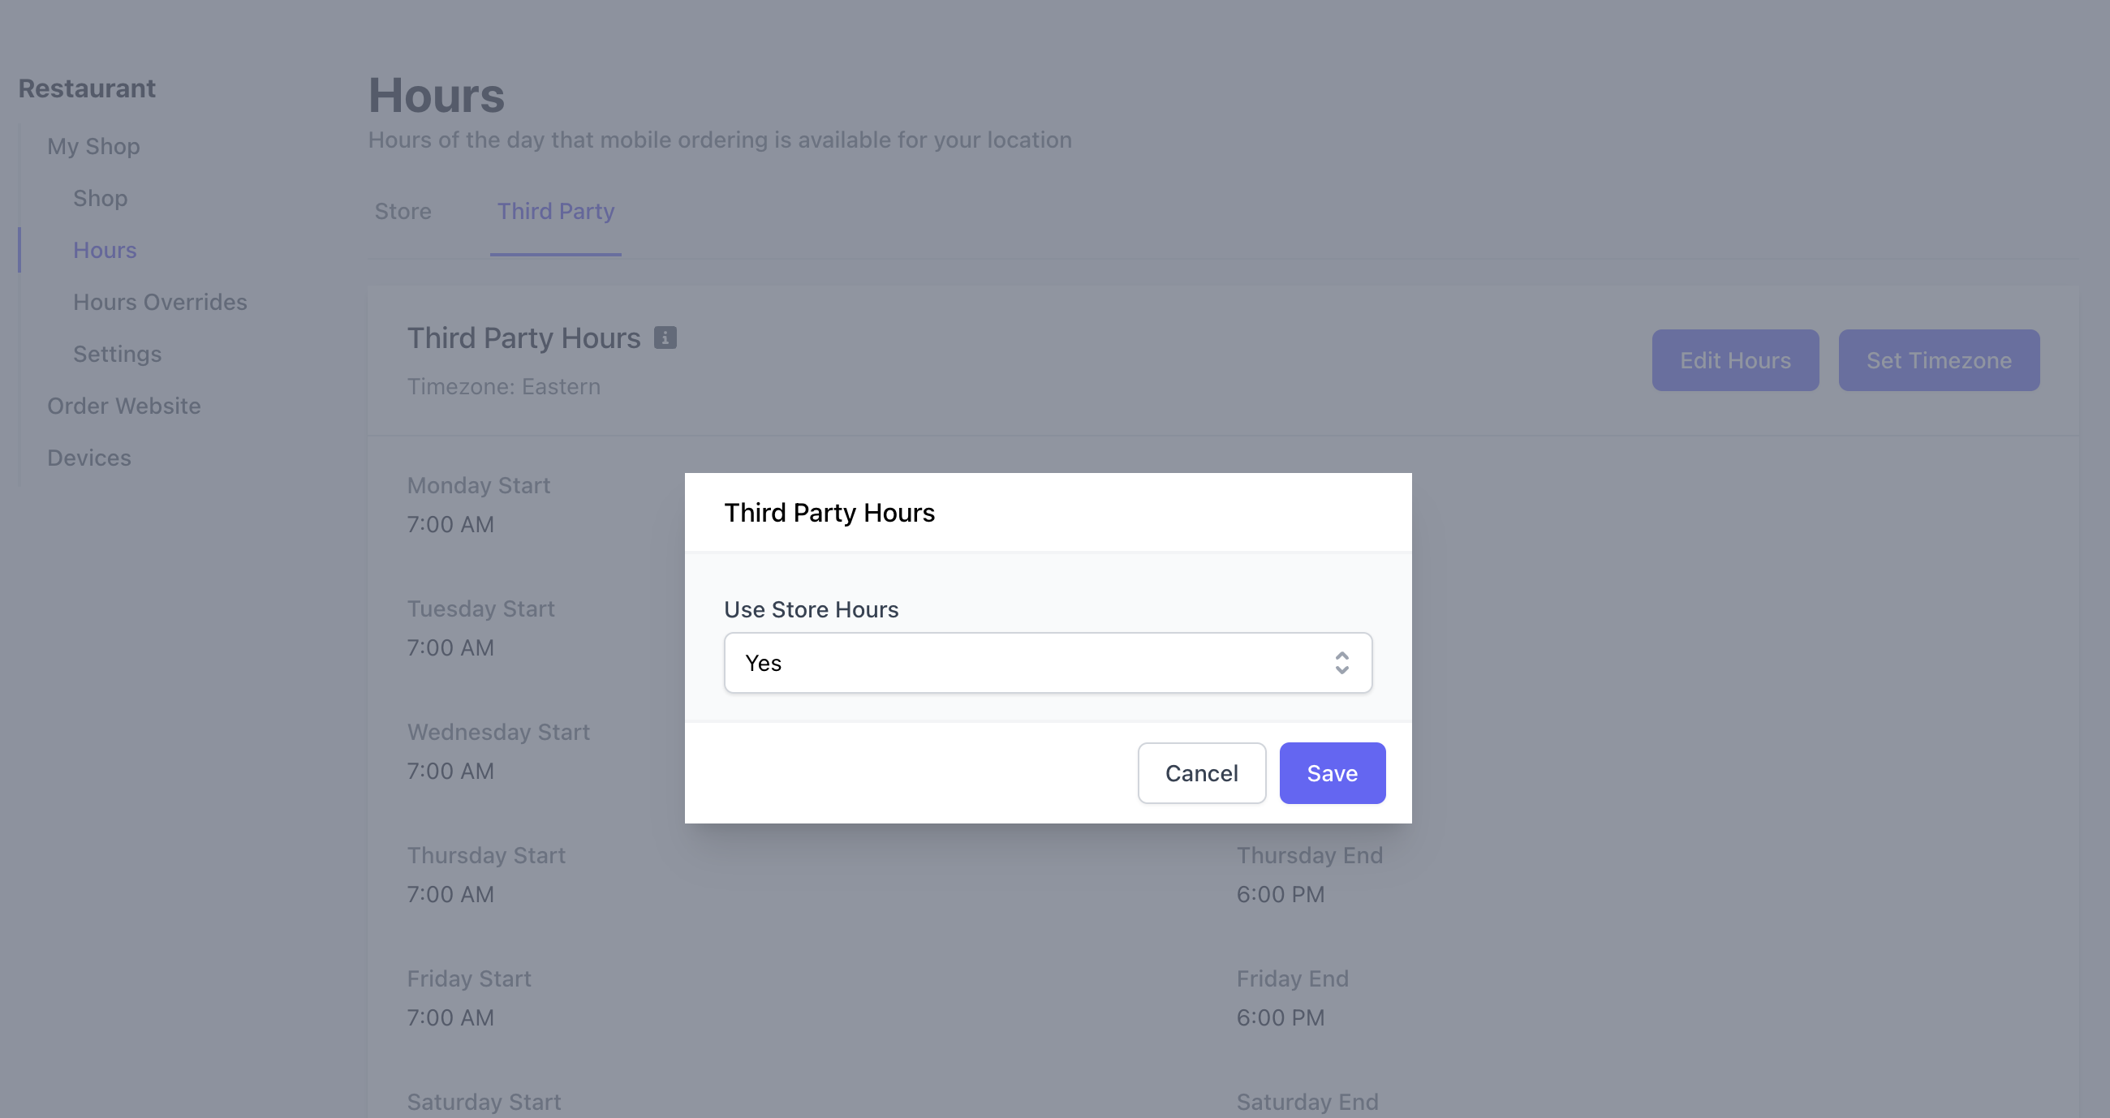Click the up-down arrows in the Yes select

pos(1341,663)
